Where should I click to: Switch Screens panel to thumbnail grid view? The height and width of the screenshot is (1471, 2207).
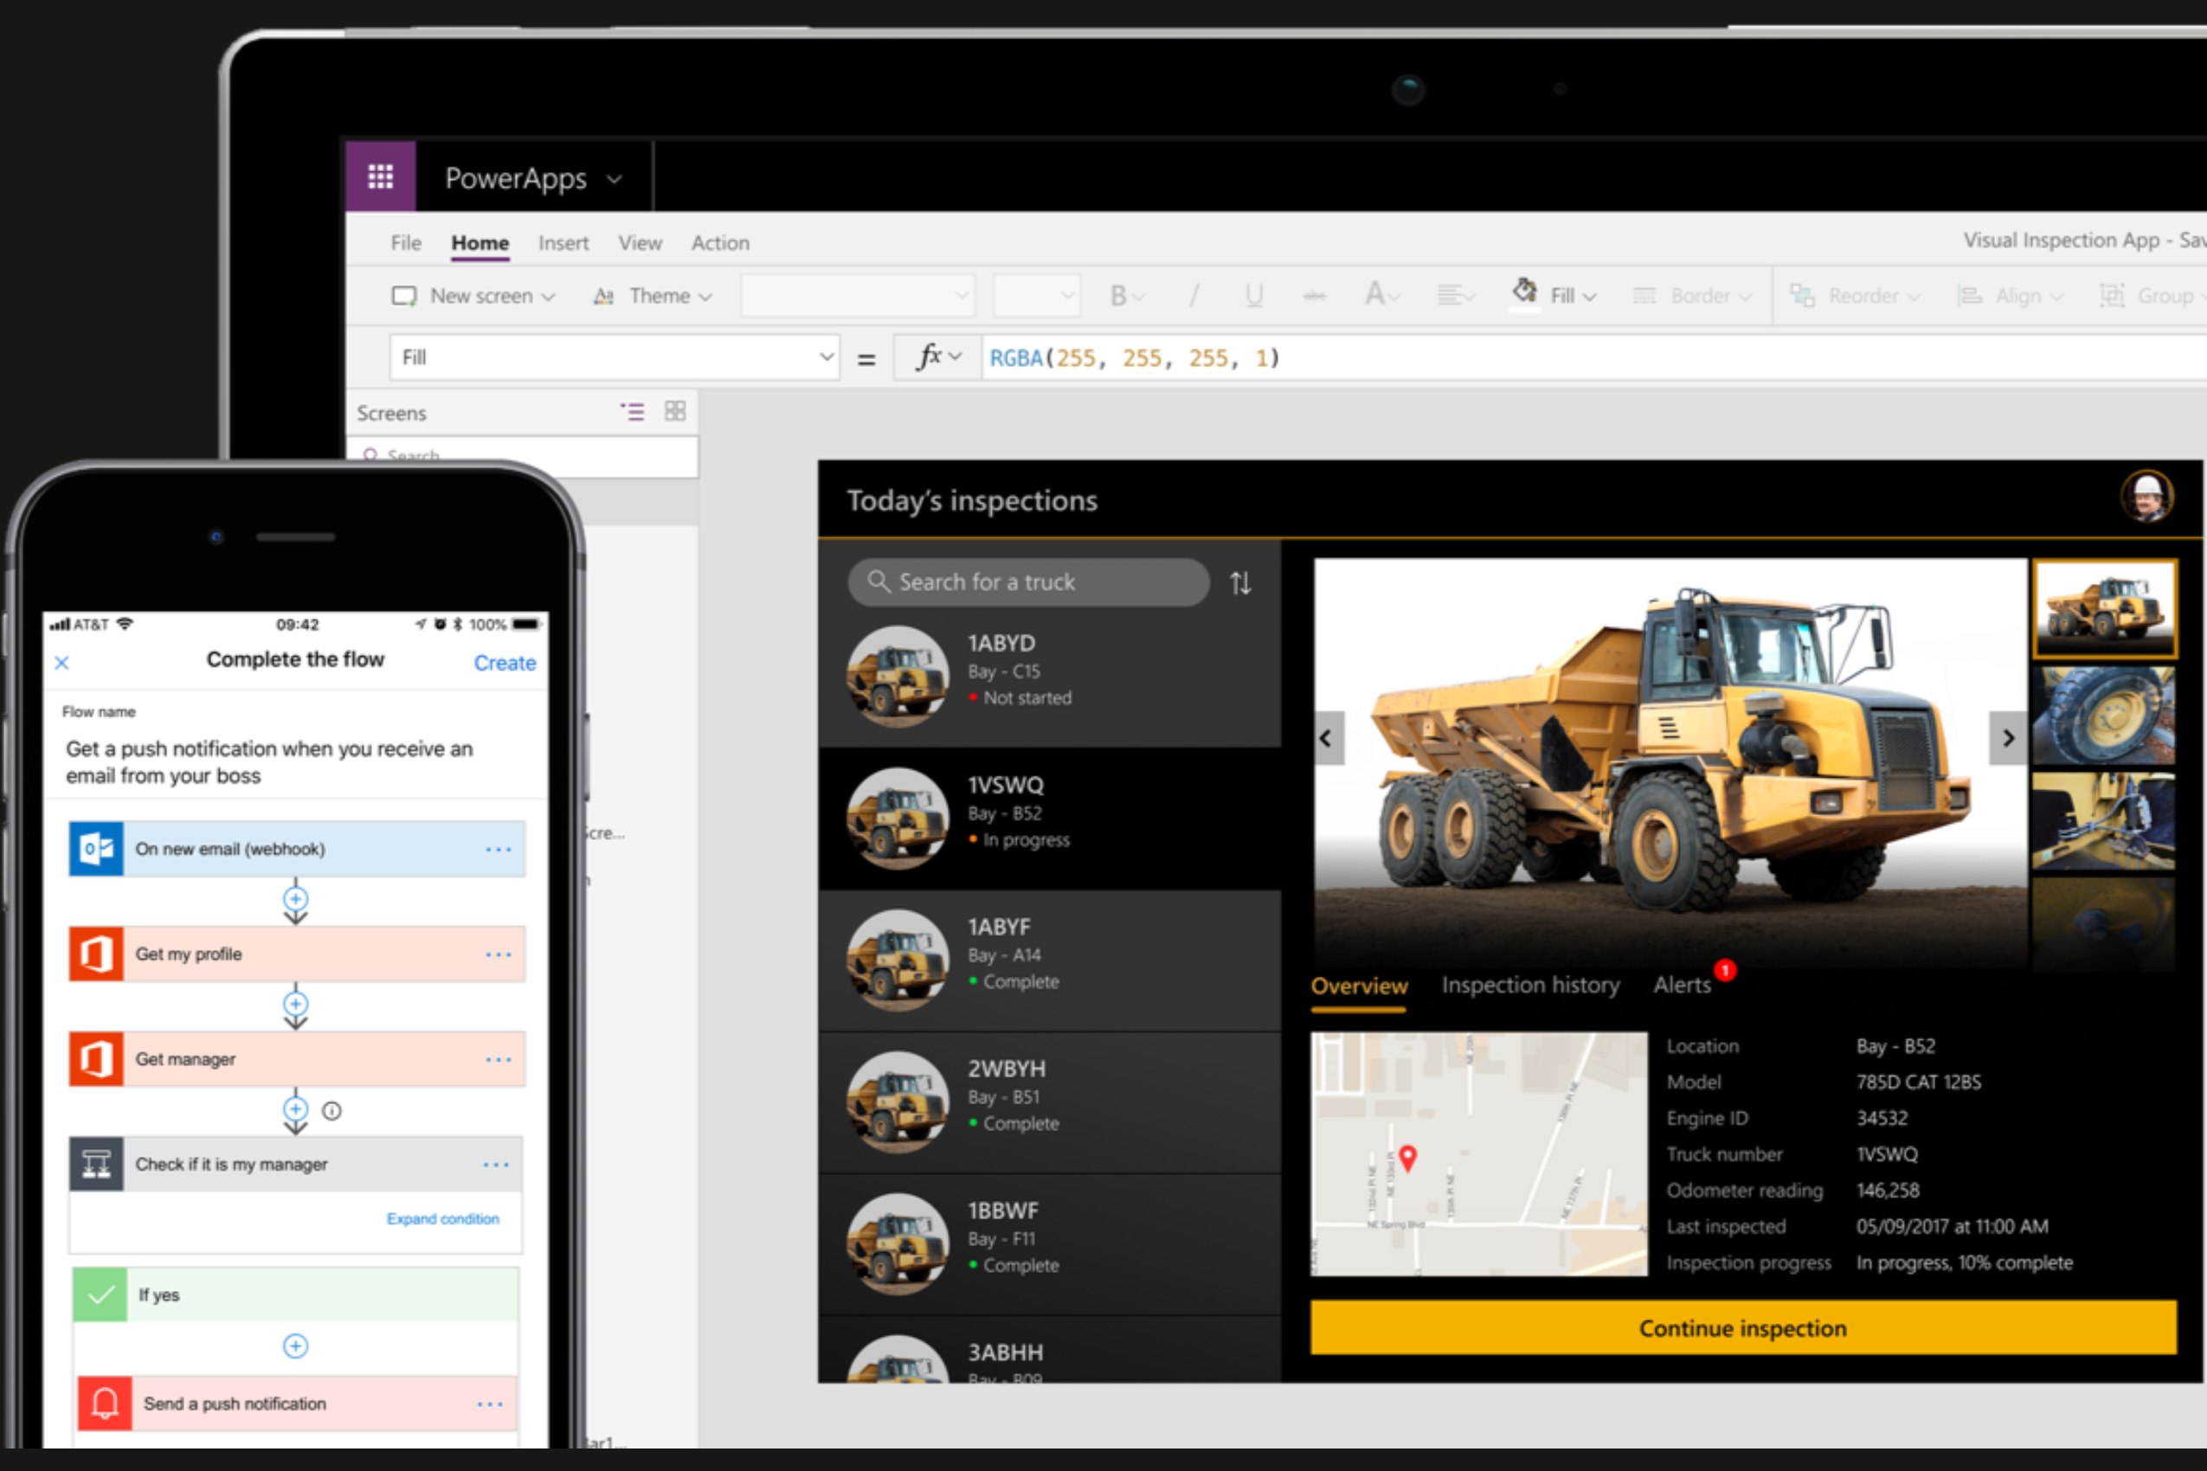pos(675,411)
